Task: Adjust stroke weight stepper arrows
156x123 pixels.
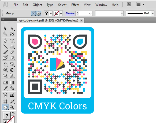Action: 77,13
